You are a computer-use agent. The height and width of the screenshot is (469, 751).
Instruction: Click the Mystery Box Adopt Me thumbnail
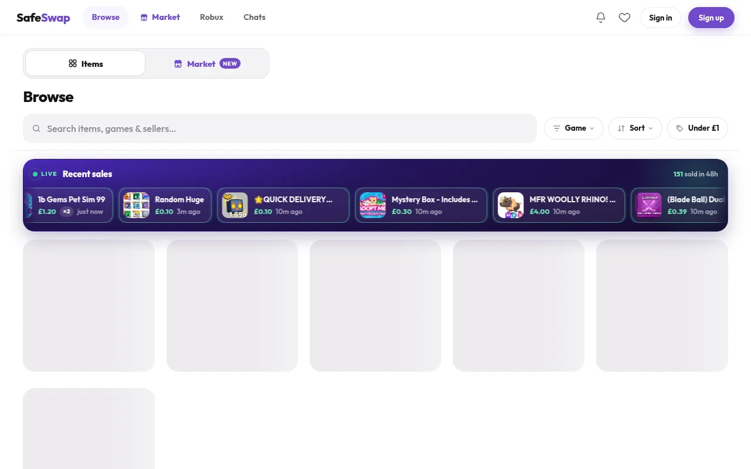(x=373, y=205)
